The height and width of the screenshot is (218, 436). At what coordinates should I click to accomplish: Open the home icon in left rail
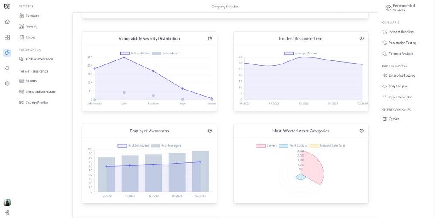tap(7, 22)
